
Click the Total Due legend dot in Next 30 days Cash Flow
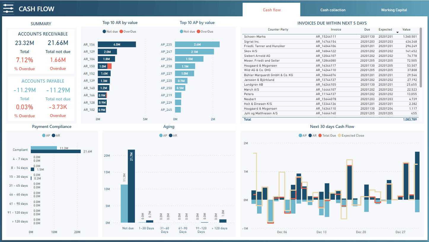(320, 135)
